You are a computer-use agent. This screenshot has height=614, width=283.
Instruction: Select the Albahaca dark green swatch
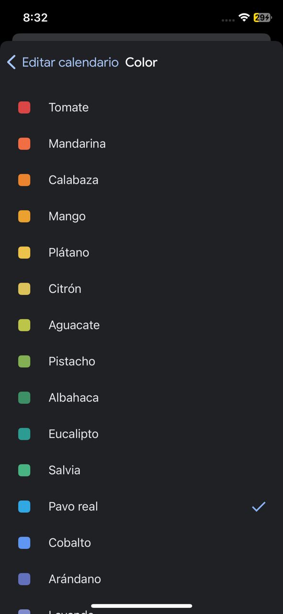tap(24, 398)
